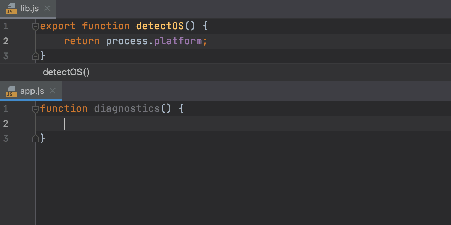Viewport: 451px width, 225px height.
Task: Close the app.js tab
Action: coord(53,91)
